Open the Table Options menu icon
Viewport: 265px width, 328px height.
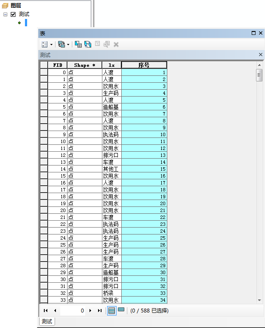(45, 44)
